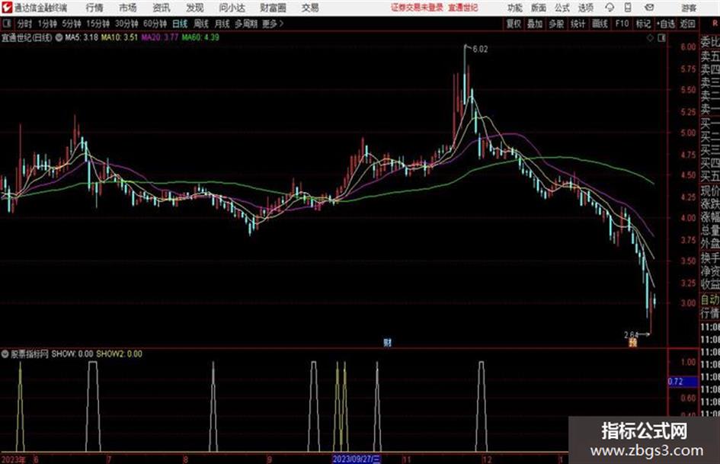Image resolution: width=720 pixels, height=464 pixels.
Task: Open the round icon beside 股票指标网 indicator
Action: click(x=5, y=354)
